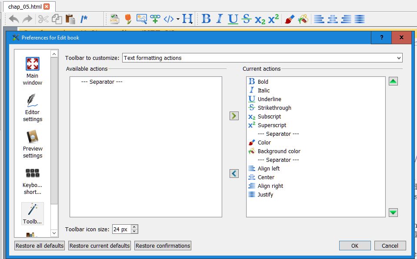
Task: Select Italic in Current actions list
Action: click(316, 91)
